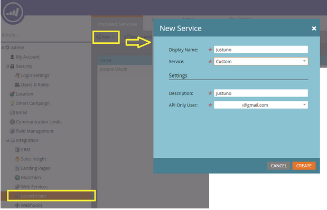Select Webhooks in the tree
Viewport: 327px width, 210px height.
pyautogui.click(x=32, y=205)
